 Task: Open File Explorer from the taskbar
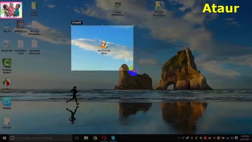coord(86,138)
